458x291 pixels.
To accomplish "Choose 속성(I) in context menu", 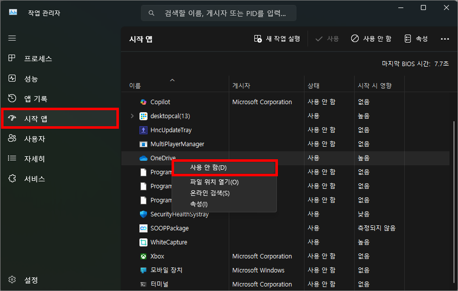I will (x=224, y=204).
